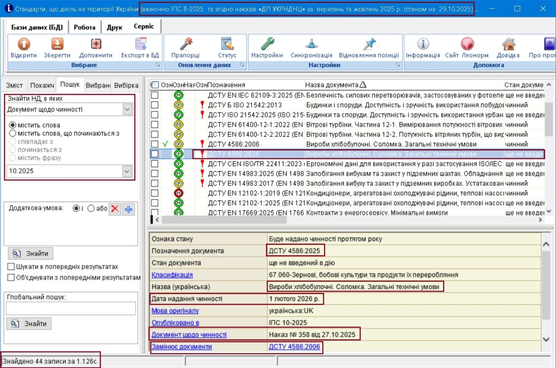Open the ДСТУ 4586:2006 replaced document link

click(x=294, y=347)
